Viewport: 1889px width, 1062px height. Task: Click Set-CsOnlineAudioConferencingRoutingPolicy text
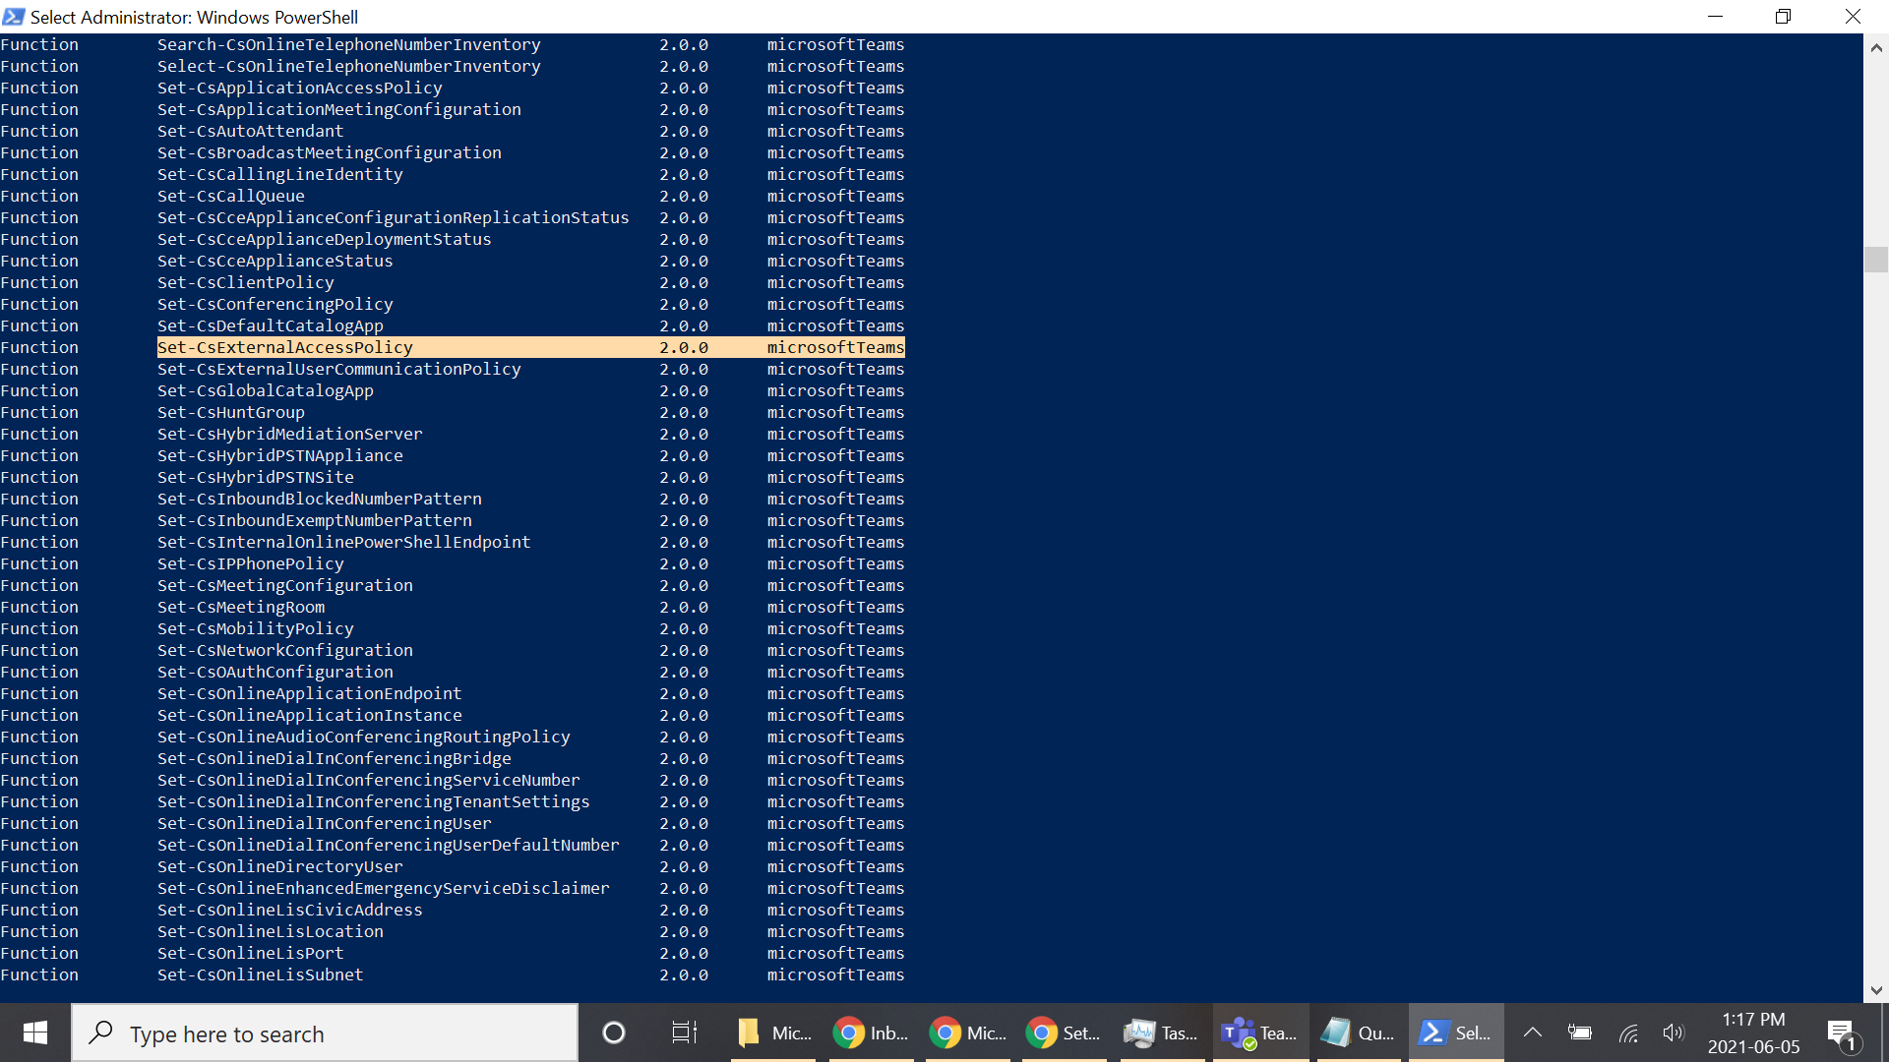tap(364, 737)
